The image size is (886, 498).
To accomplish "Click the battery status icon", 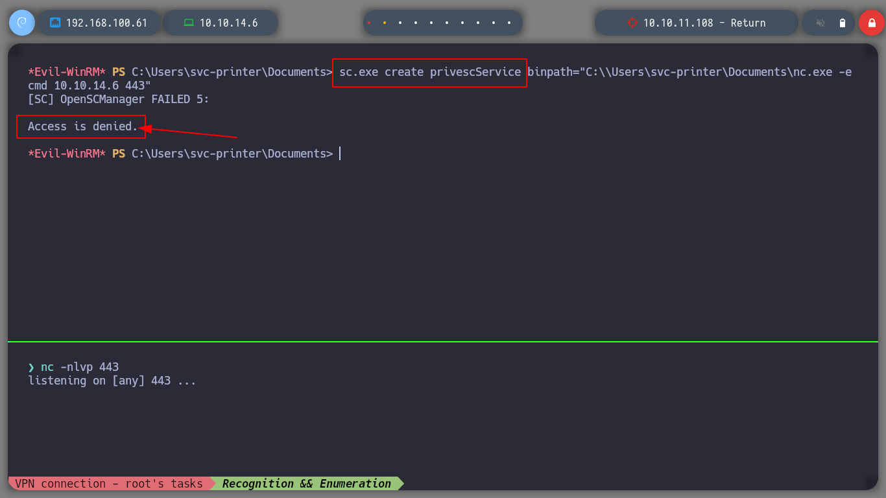I will coord(843,23).
